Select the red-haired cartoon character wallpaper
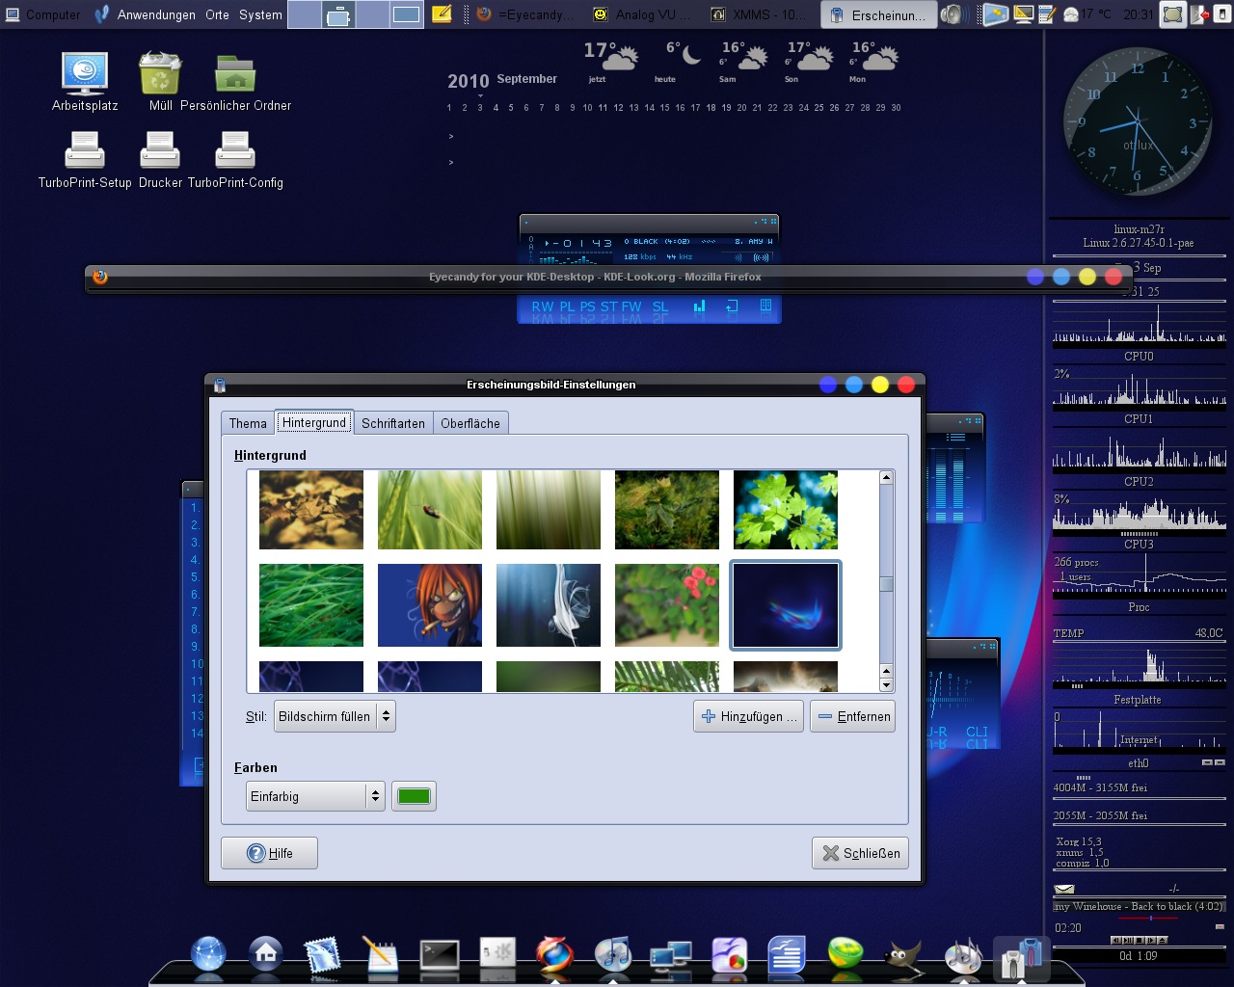This screenshot has height=987, width=1234. pos(430,605)
